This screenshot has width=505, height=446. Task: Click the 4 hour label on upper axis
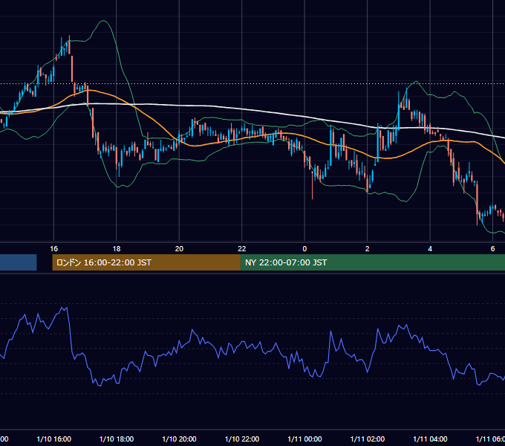point(430,248)
